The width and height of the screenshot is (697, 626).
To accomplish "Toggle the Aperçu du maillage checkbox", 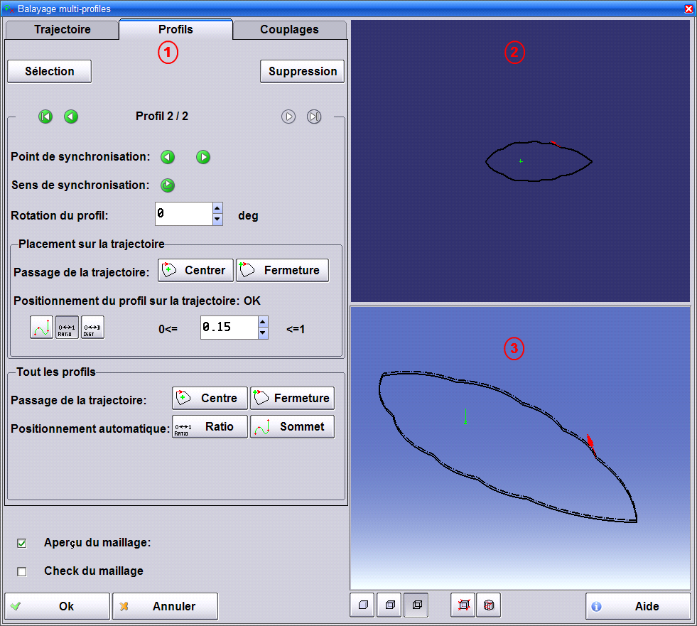I will pyautogui.click(x=22, y=543).
